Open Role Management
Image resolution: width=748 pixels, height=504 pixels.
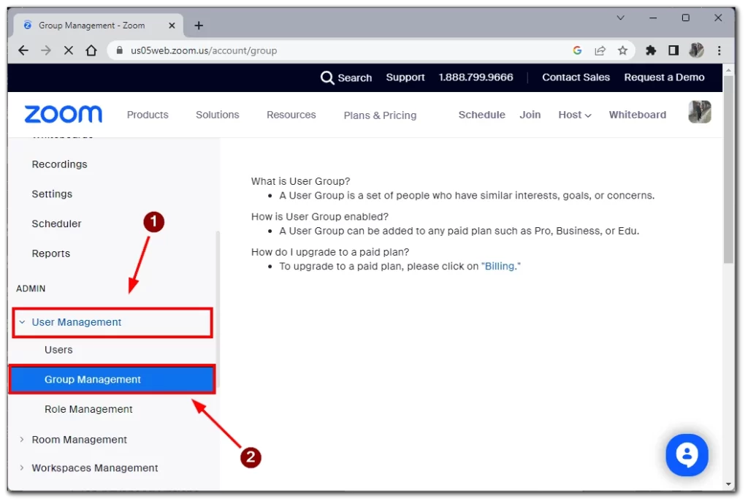click(88, 410)
